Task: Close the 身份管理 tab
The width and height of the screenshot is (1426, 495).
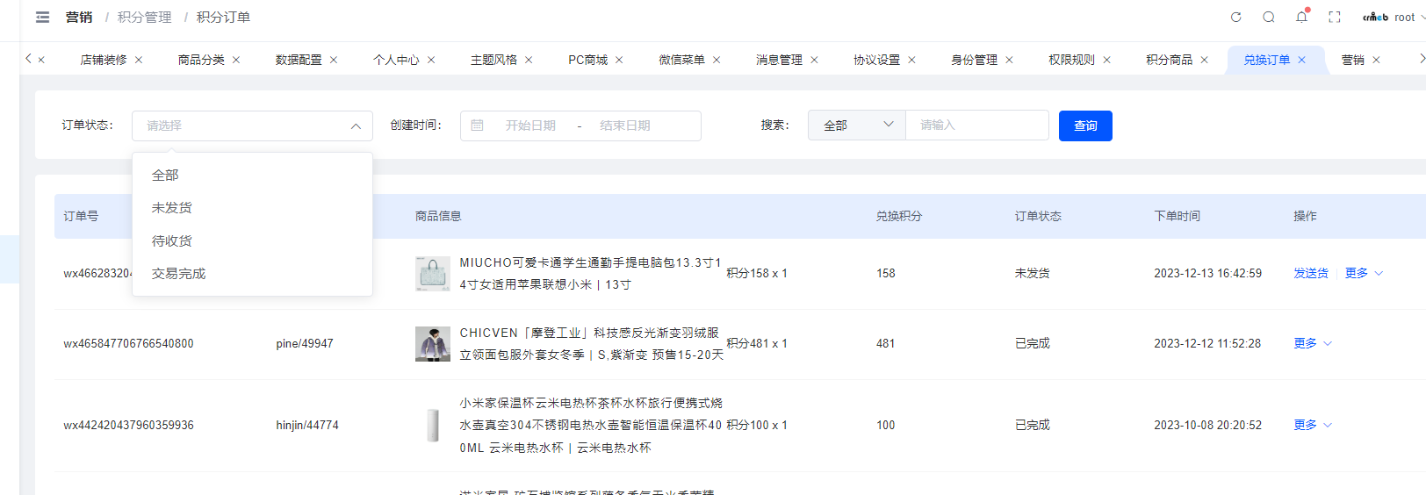Action: [1009, 60]
